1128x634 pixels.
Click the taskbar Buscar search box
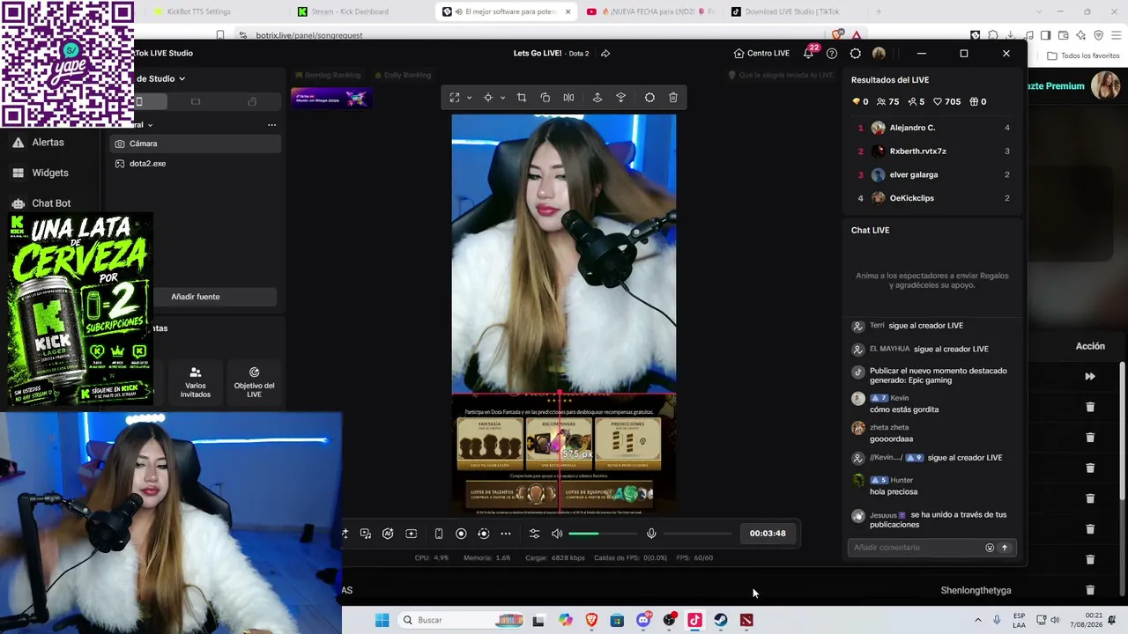(x=460, y=620)
